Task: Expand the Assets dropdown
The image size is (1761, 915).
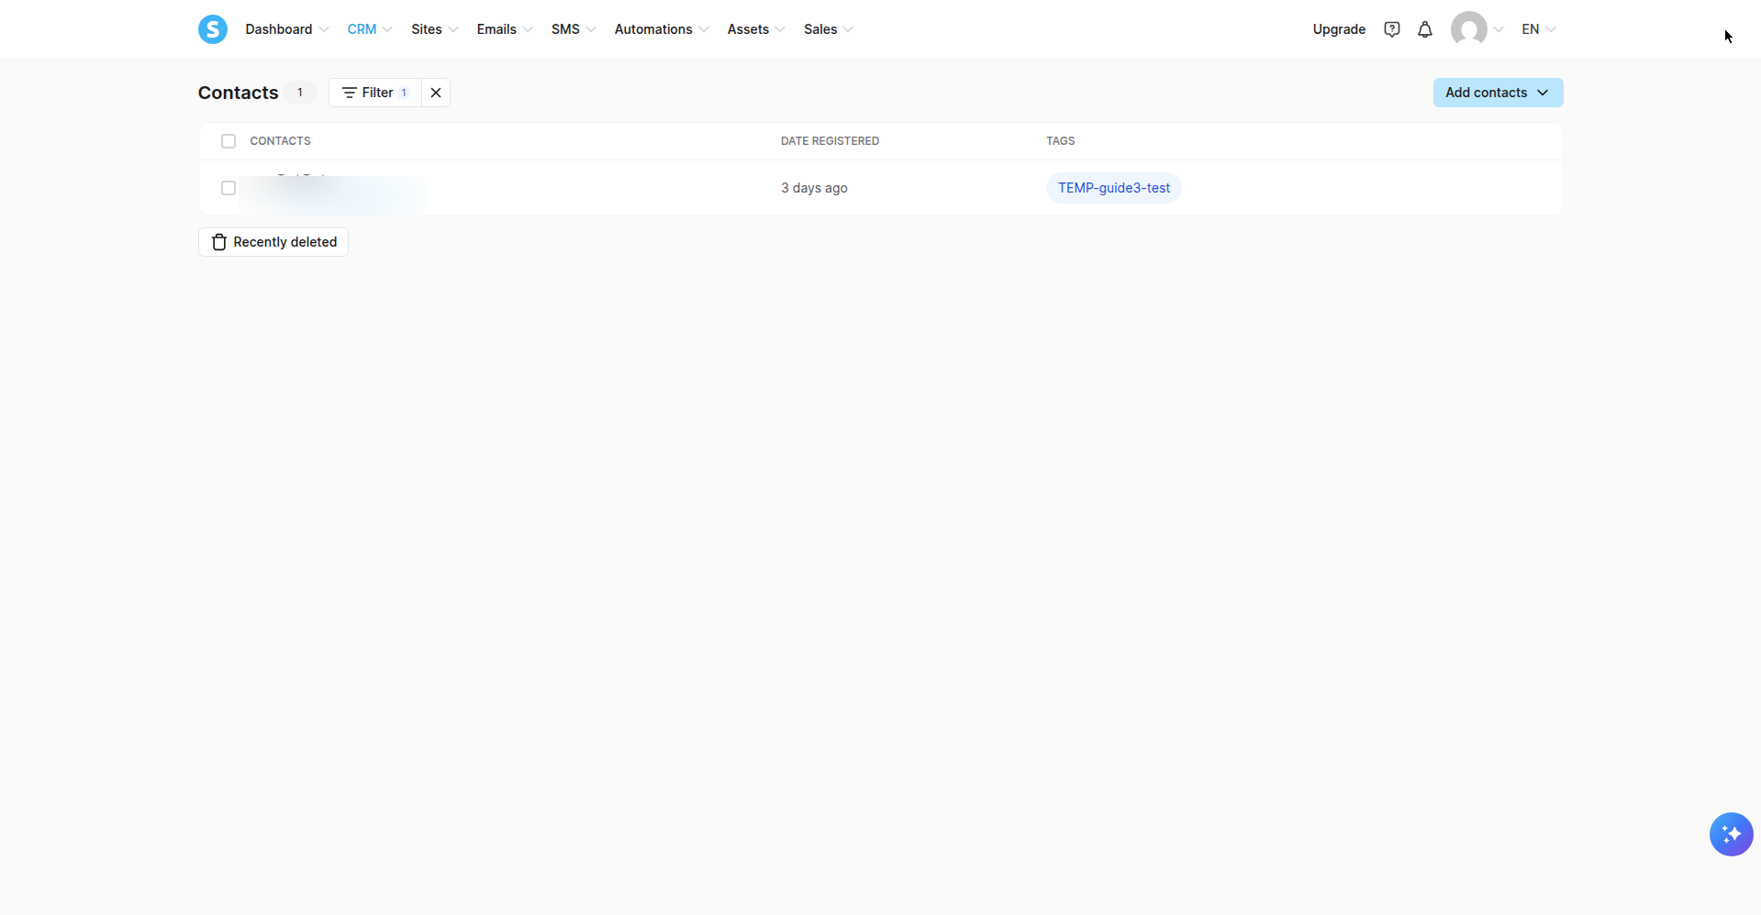Action: 756,29
